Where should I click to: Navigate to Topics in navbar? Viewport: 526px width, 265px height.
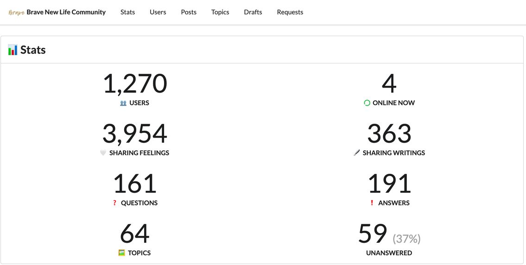coord(220,12)
